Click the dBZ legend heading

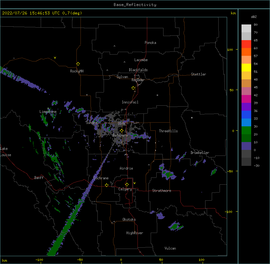tap(254, 17)
